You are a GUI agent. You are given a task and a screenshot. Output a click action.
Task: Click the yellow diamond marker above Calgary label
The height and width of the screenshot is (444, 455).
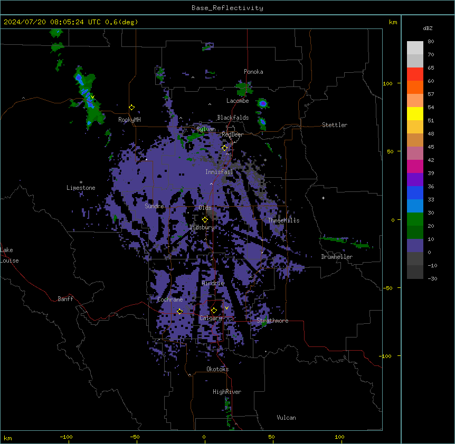(214, 311)
